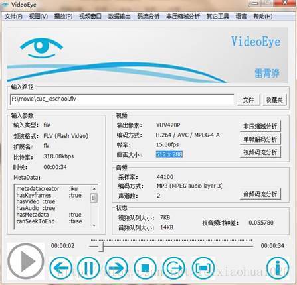The height and width of the screenshot is (285, 297).
Task: Open the 数据输出 menu
Action: (x=119, y=17)
